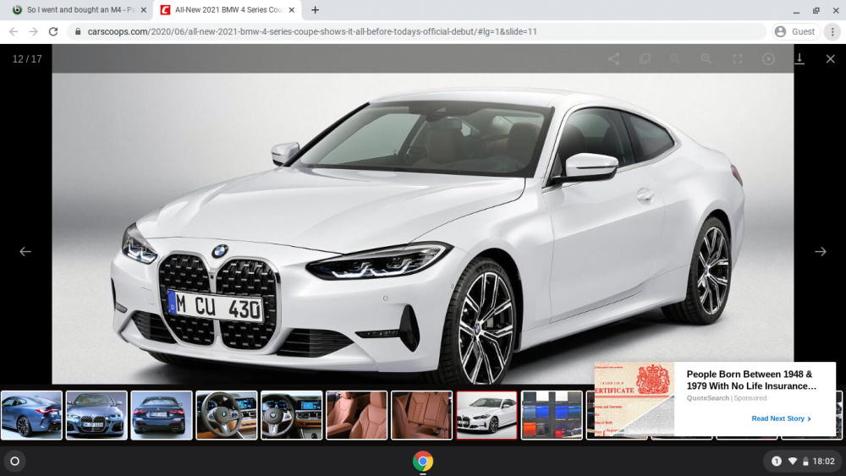The width and height of the screenshot is (846, 476).
Task: Click the Read Next Story link
Action: pos(781,419)
